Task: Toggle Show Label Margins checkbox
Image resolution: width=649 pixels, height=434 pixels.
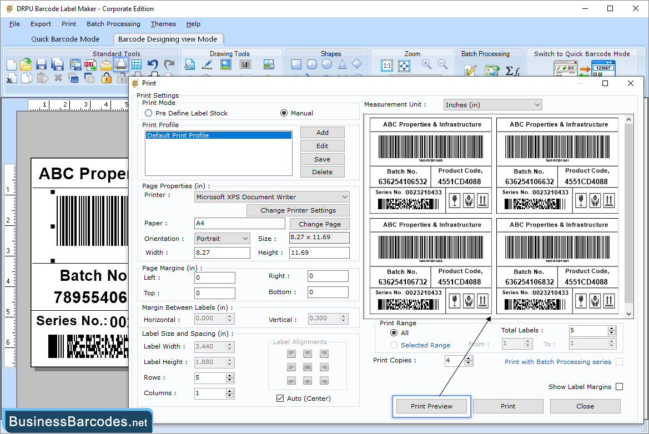Action: (x=619, y=386)
